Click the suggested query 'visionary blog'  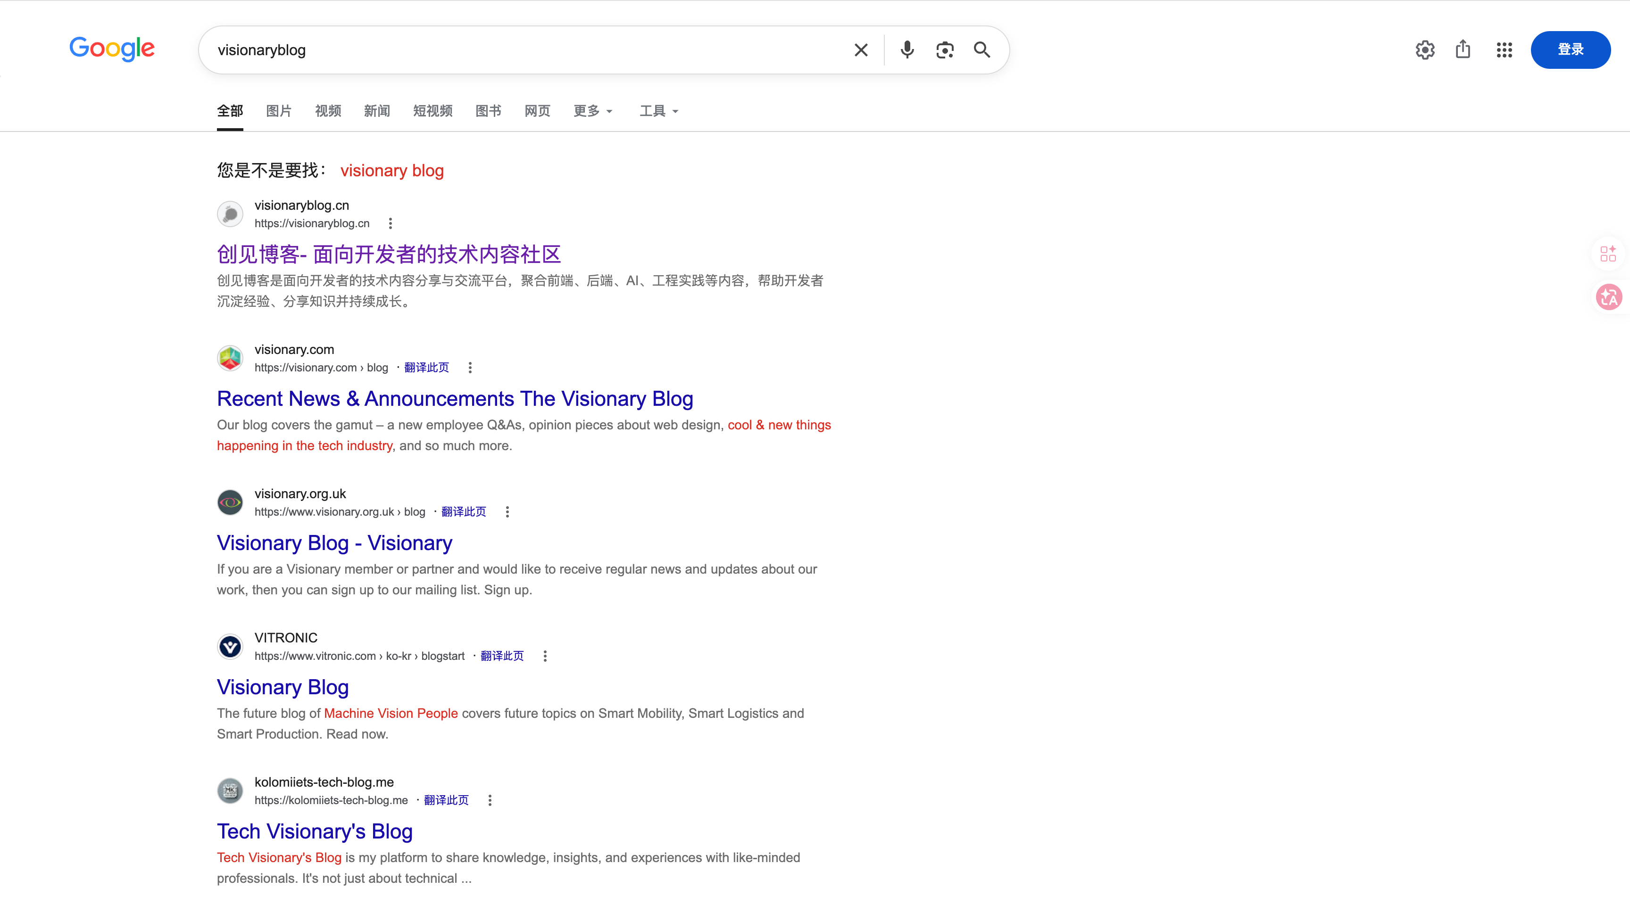click(x=392, y=171)
